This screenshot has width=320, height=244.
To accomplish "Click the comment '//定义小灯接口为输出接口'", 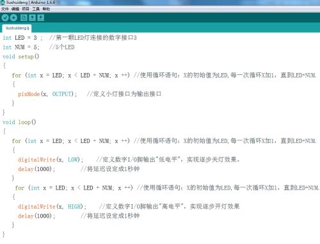I will coord(124,94).
